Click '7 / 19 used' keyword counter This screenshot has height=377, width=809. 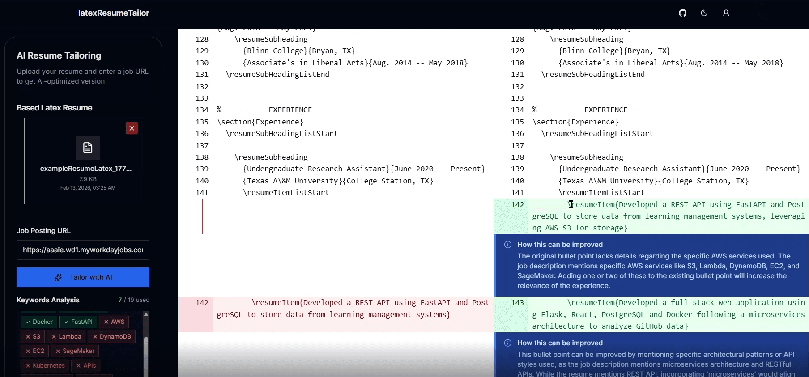134,300
